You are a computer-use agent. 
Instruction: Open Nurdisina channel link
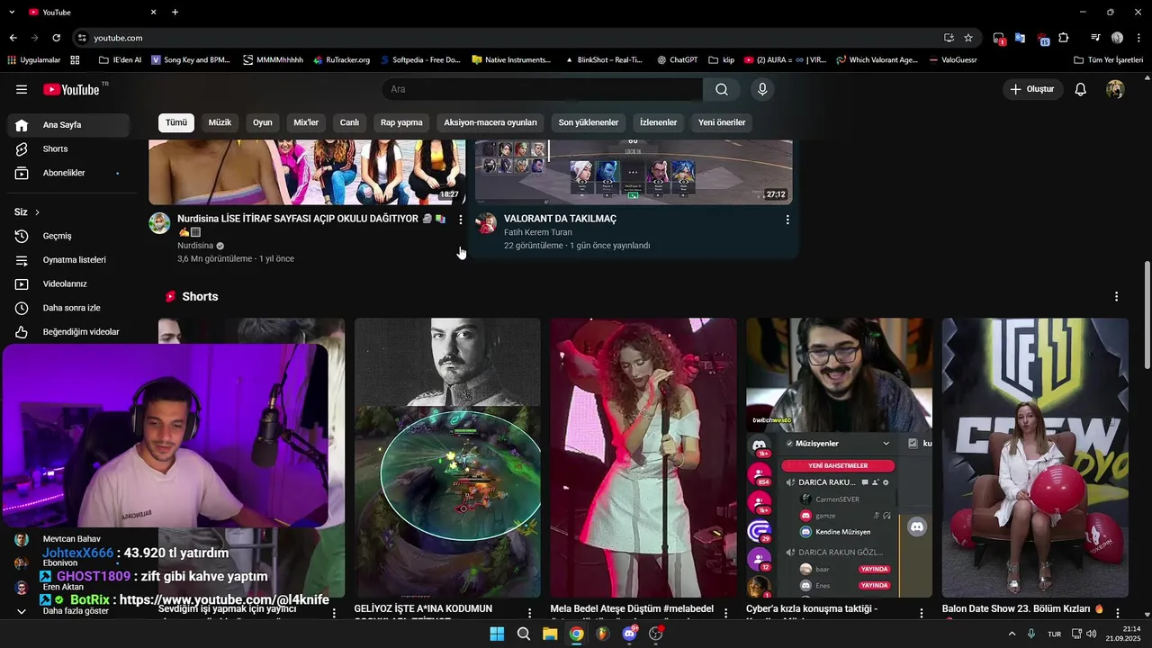pyautogui.click(x=195, y=246)
